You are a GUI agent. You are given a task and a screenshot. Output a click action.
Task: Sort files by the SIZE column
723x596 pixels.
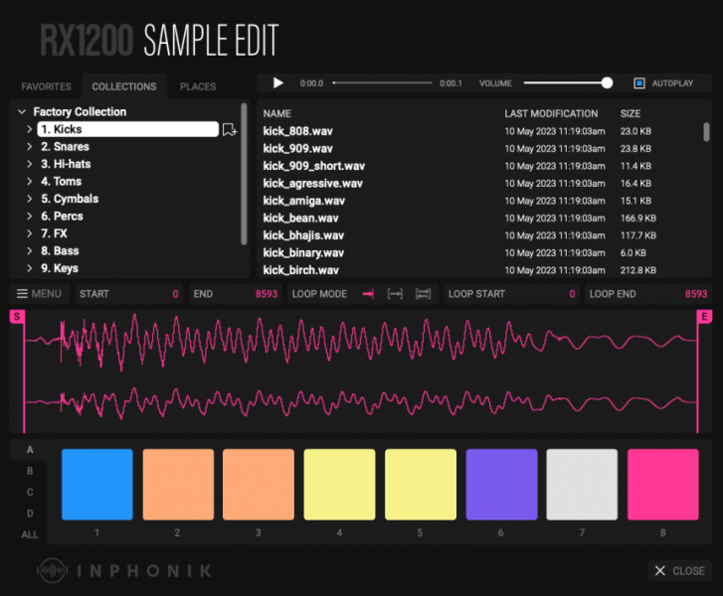pyautogui.click(x=631, y=114)
